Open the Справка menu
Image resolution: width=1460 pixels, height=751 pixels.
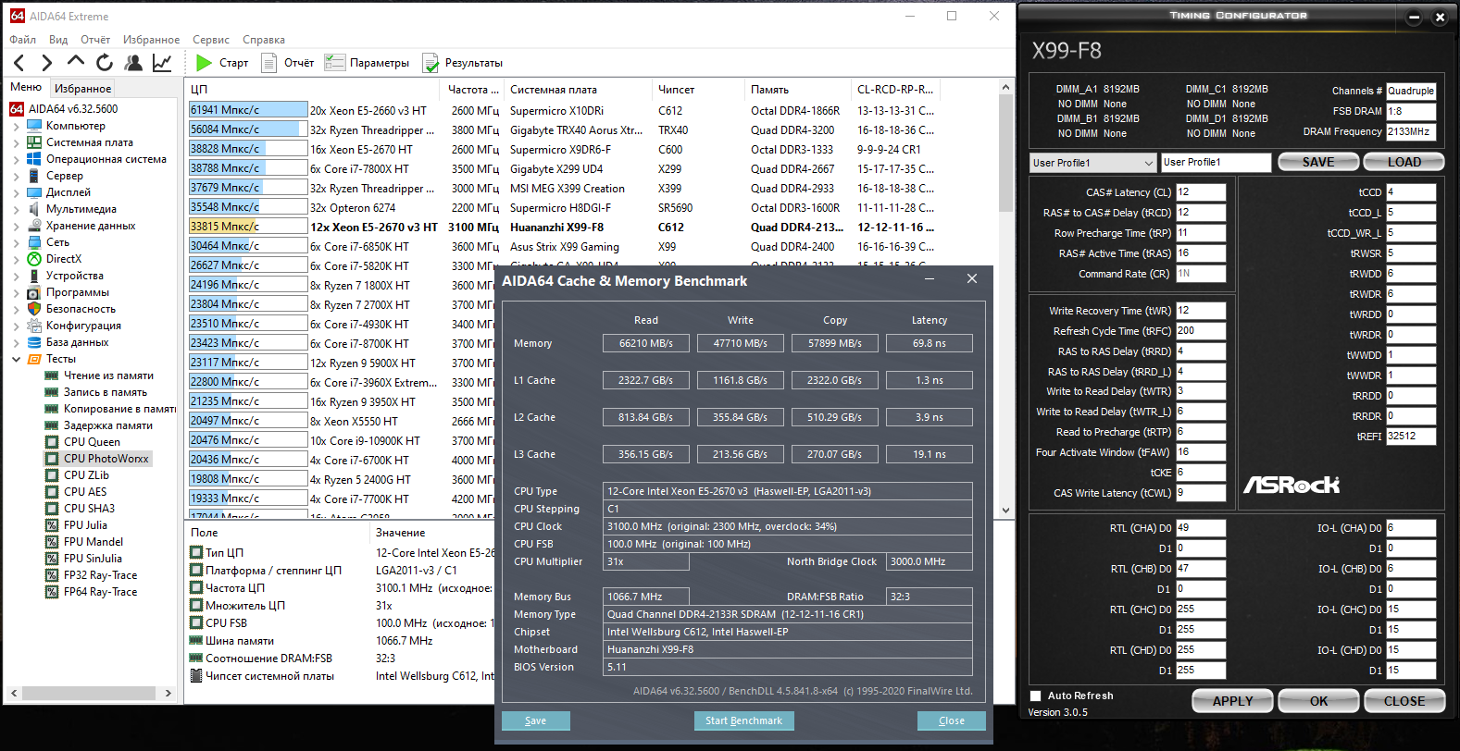point(264,40)
